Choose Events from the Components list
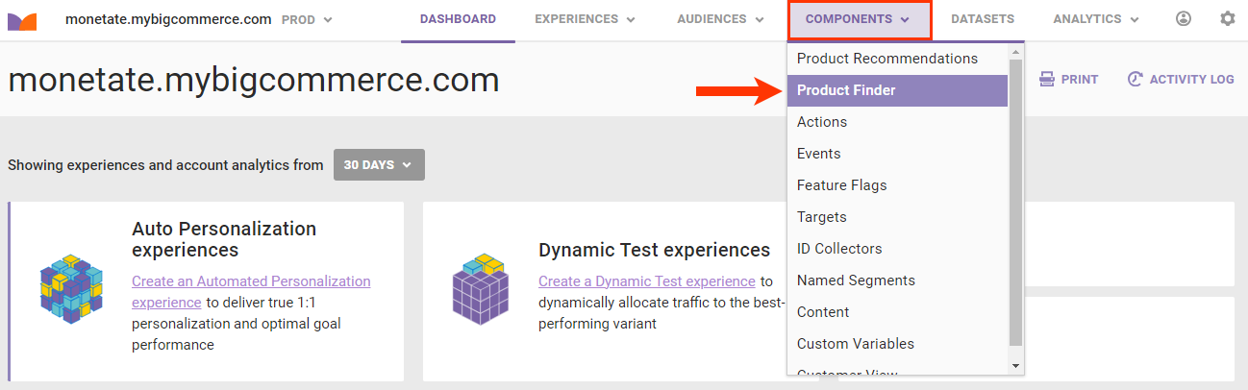Viewport: 1248px width, 390px height. 897,154
